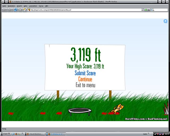Open the Lesezeichen menu

point(33,6)
